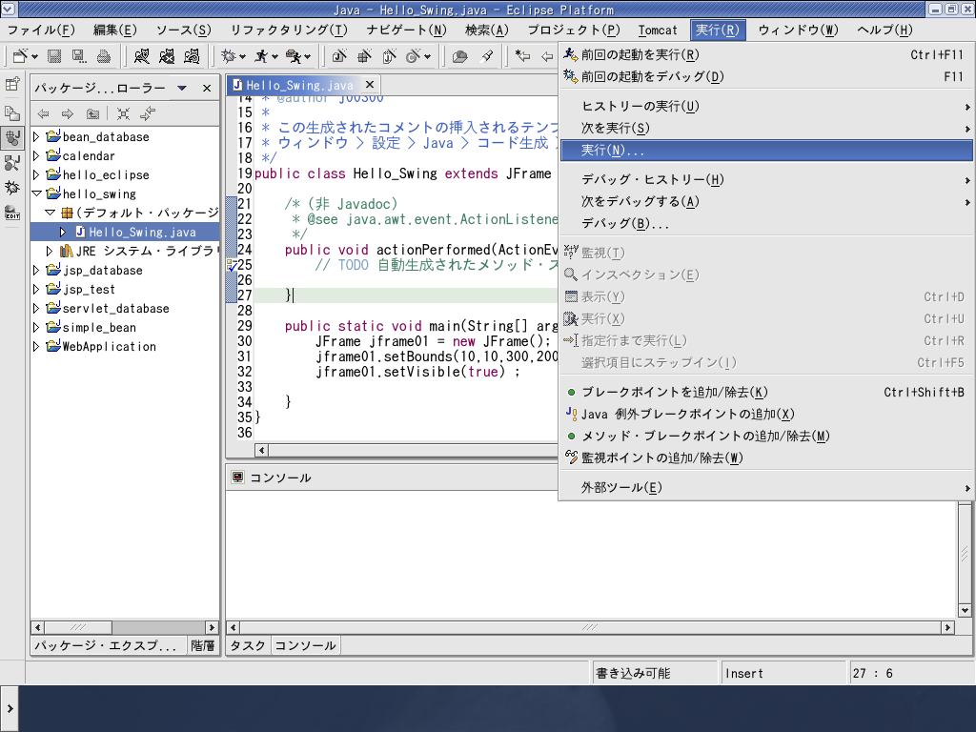Open the ヒストリーの実行(U) submenu
The image size is (976, 732).
point(766,107)
